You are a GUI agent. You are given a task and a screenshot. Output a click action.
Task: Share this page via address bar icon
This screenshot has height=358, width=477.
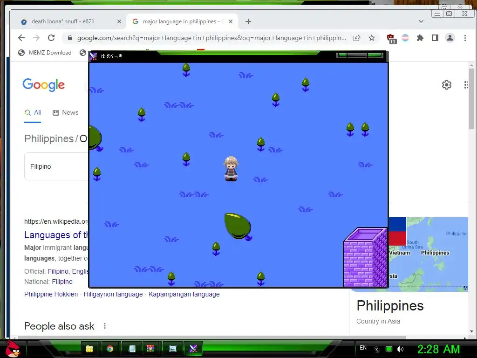tap(357, 38)
